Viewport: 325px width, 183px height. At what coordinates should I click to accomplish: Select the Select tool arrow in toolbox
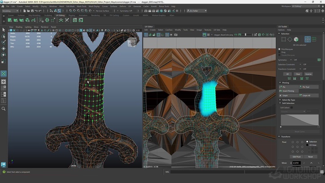(x=4, y=30)
